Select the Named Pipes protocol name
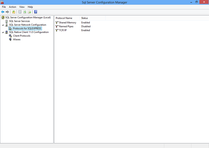Screen dimensions: 209x148 pos(66,27)
